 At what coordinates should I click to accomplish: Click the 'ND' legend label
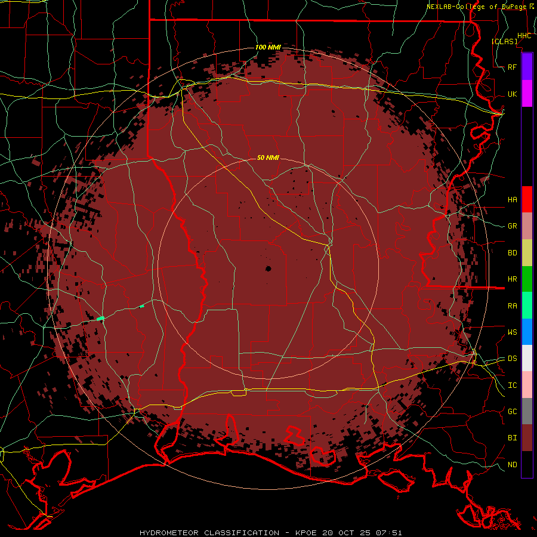click(x=512, y=465)
